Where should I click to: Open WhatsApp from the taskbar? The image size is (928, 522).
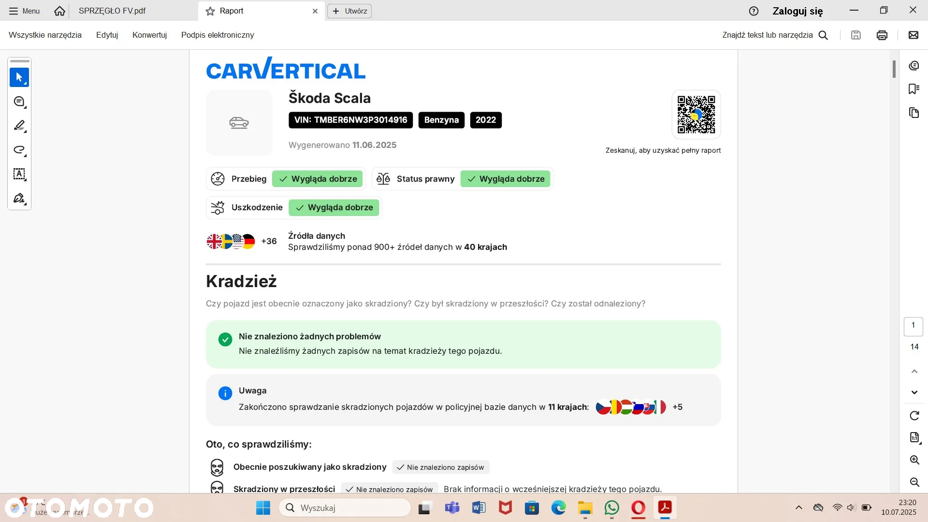point(611,507)
